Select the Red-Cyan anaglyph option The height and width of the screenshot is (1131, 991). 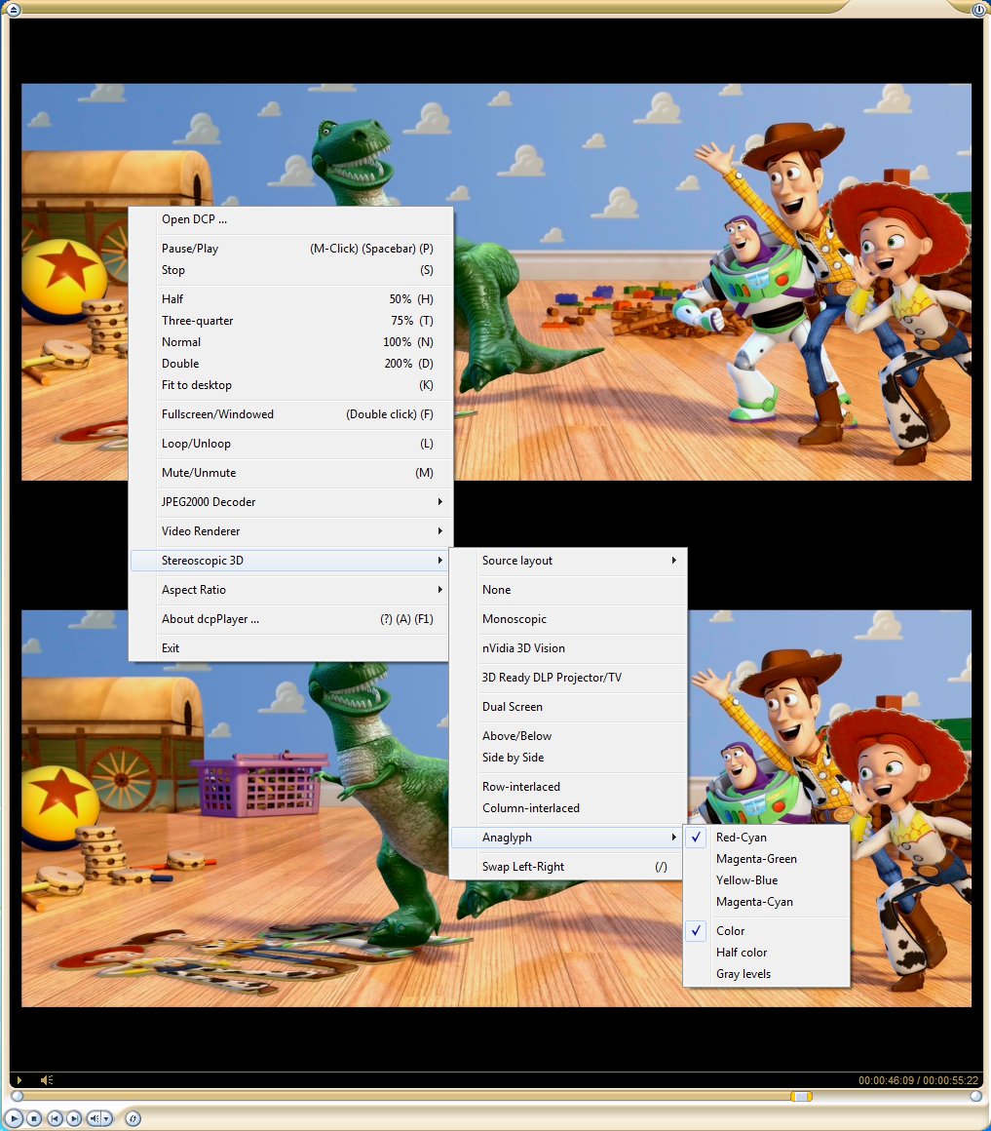point(742,838)
